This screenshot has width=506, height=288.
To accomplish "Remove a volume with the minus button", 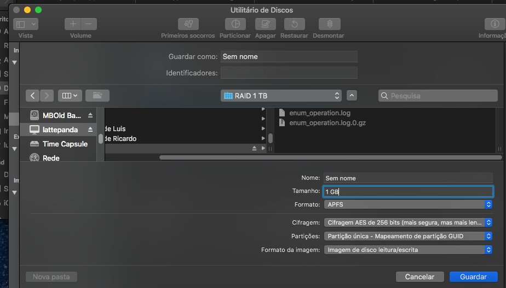I will [89, 24].
